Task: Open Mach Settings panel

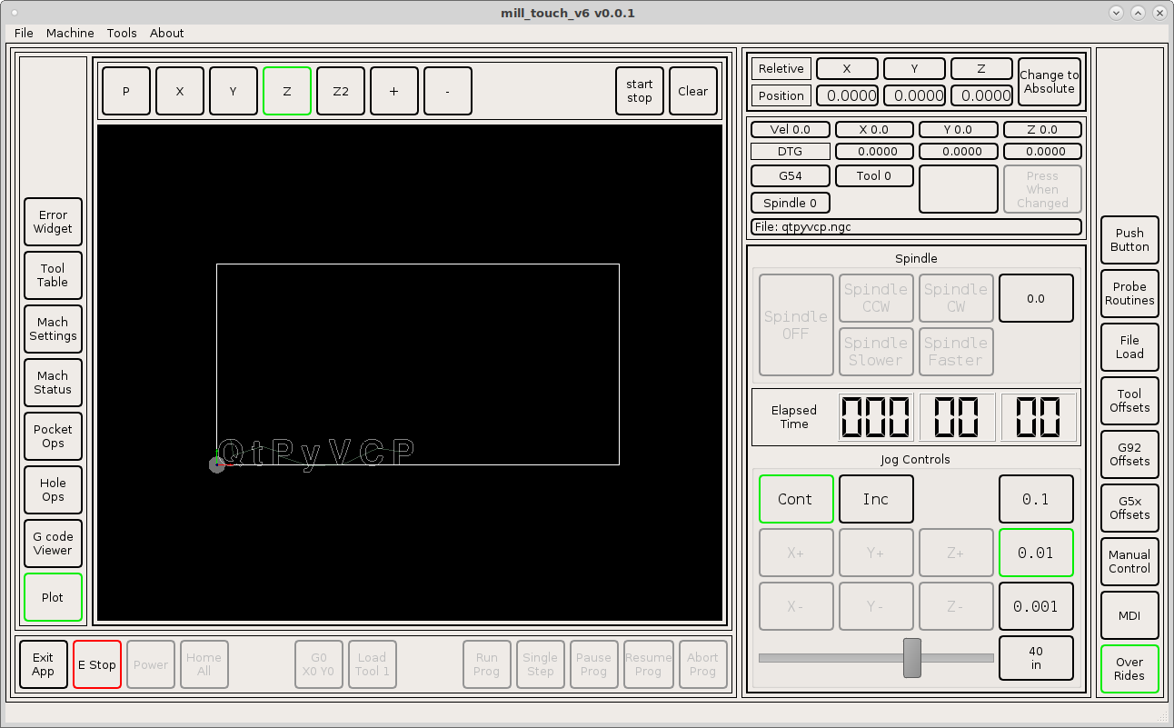Action: coord(53,329)
